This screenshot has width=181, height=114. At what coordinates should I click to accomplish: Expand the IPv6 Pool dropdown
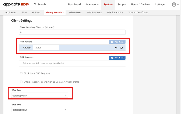coord(40,109)
